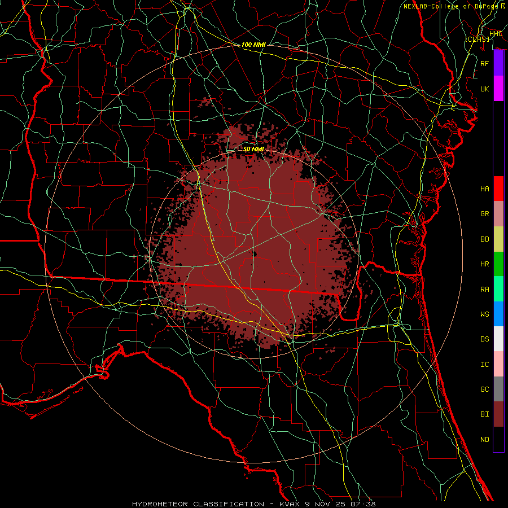Click the WS legend label

485,314
